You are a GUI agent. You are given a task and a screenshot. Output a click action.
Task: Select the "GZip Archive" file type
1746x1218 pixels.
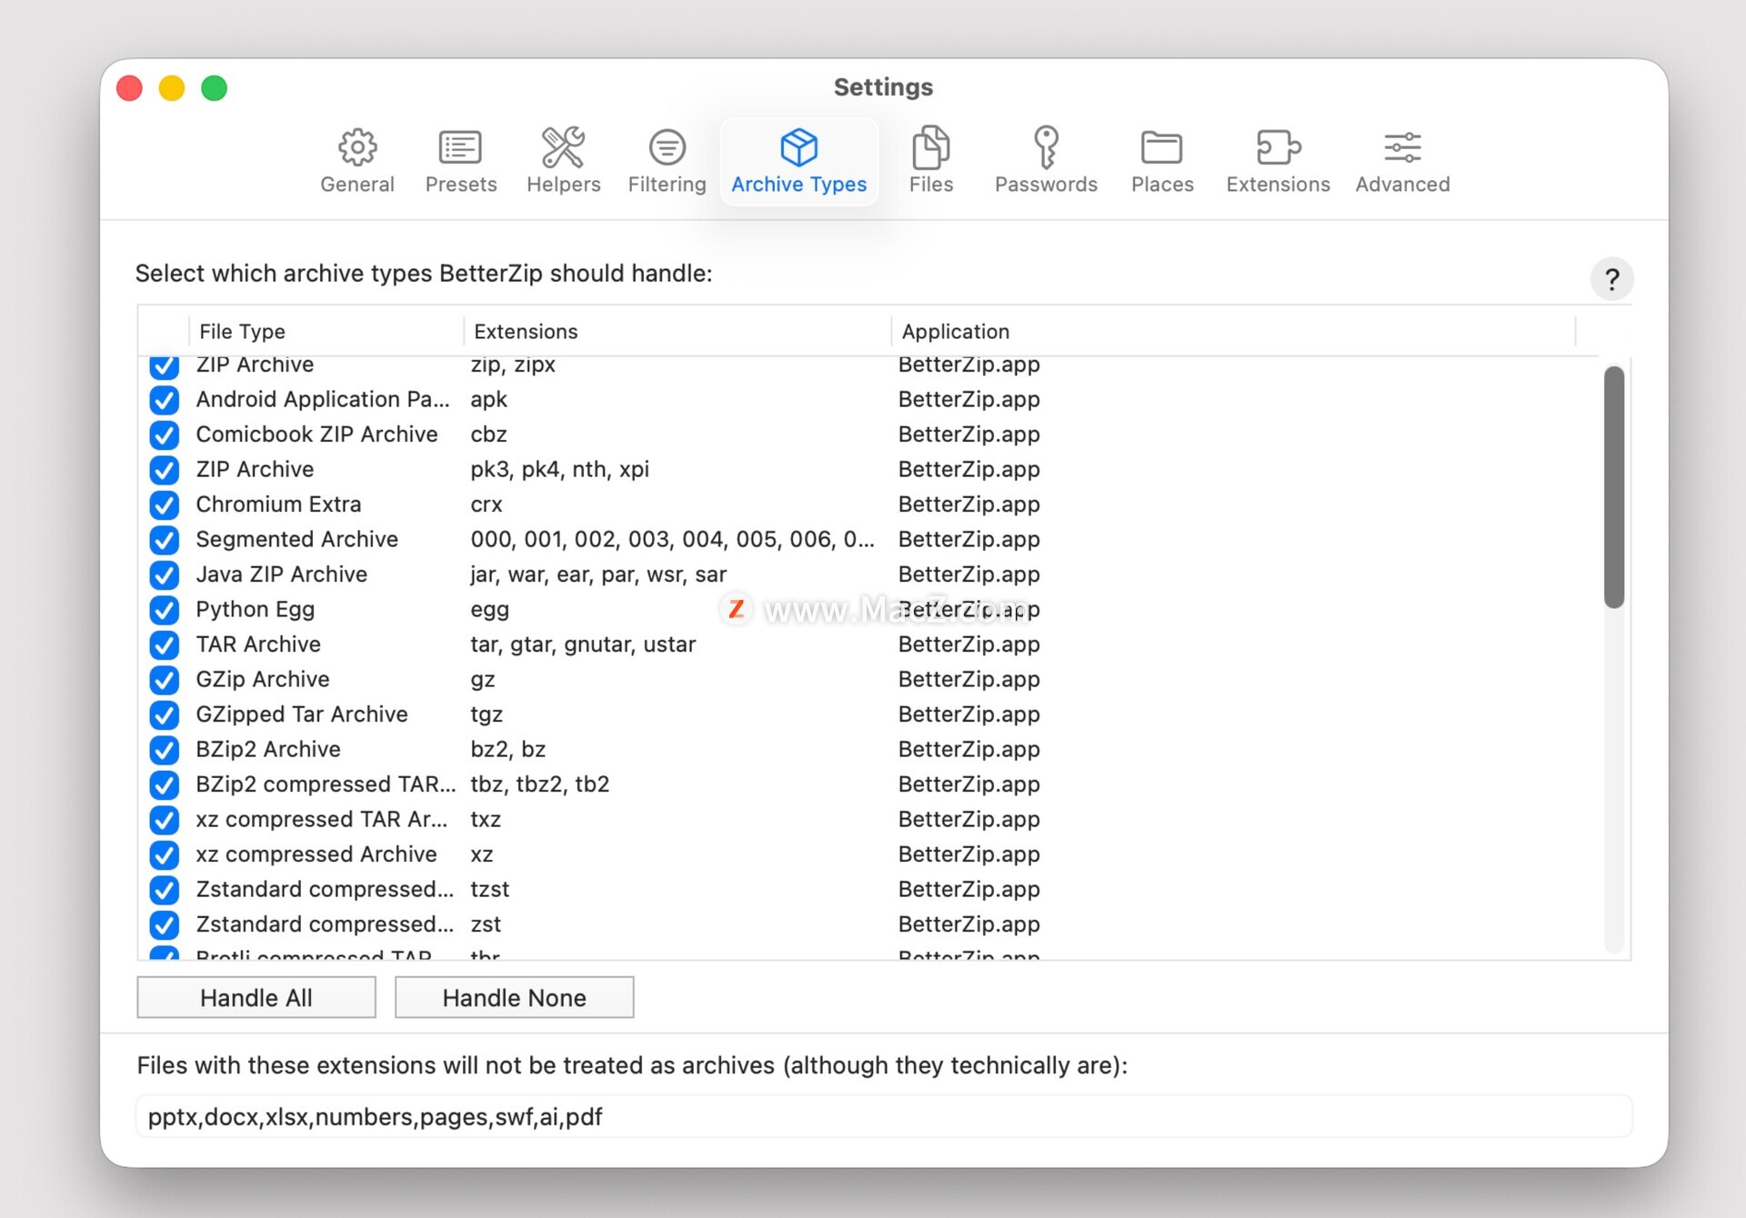[x=263, y=679]
